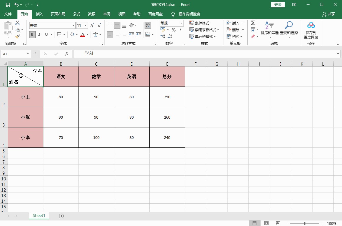The height and width of the screenshot is (226, 342).
Task: Switch to the 页面布局 tab
Action: 58,14
